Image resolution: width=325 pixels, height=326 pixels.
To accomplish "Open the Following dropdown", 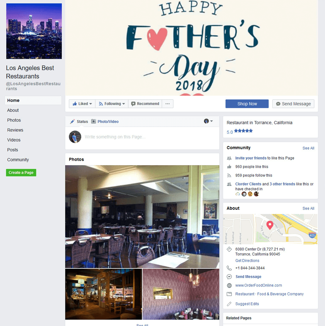I will [x=112, y=104].
